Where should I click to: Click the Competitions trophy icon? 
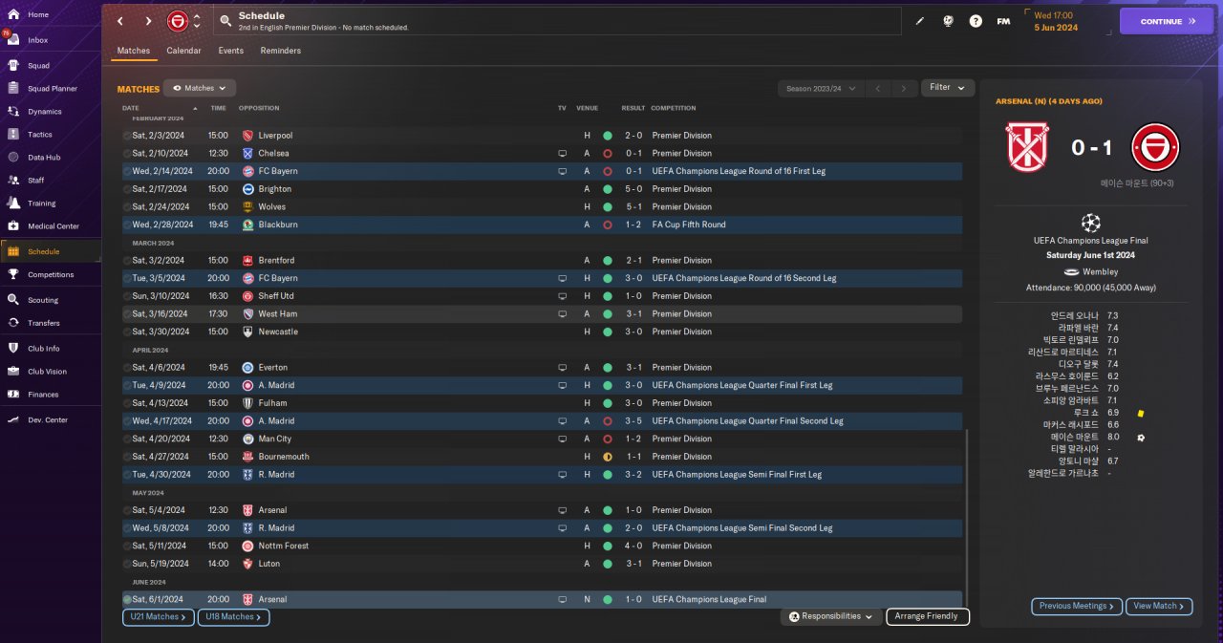tap(13, 274)
